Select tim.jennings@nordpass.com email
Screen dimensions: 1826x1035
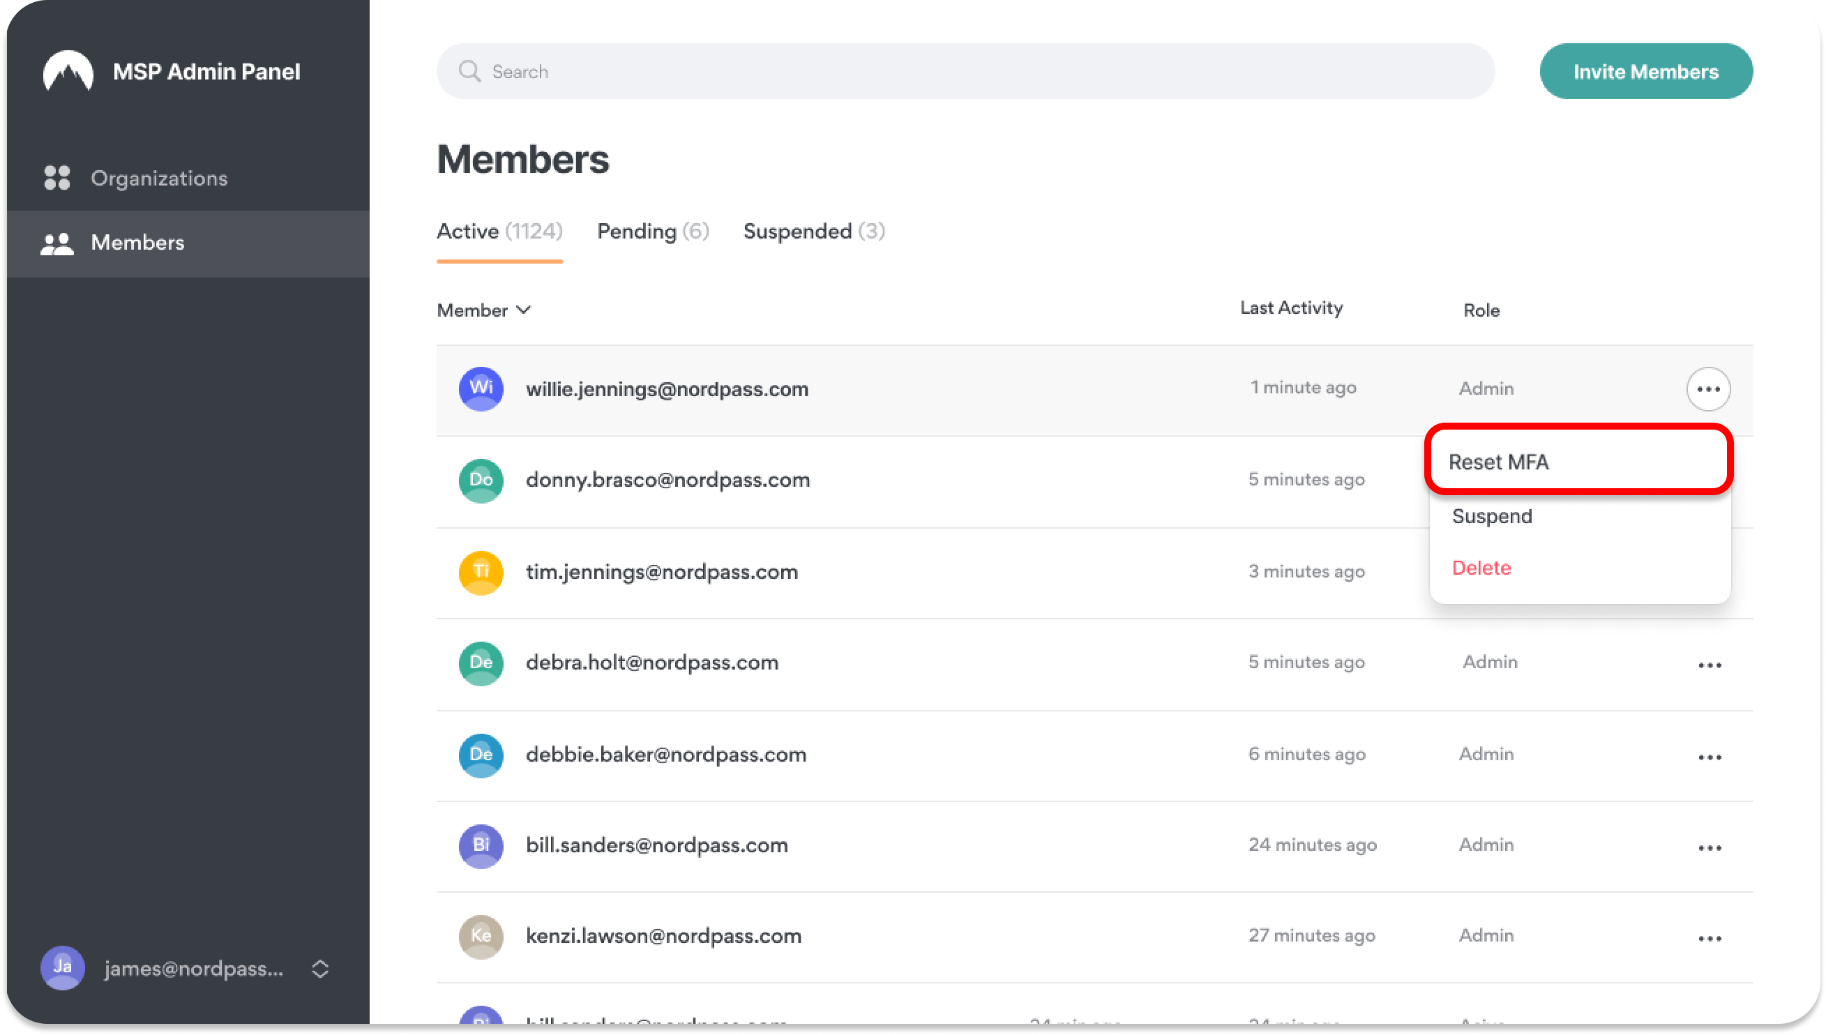[x=662, y=572]
